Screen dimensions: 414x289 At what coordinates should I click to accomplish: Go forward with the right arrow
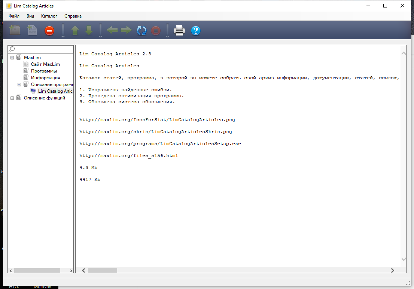[x=126, y=30]
